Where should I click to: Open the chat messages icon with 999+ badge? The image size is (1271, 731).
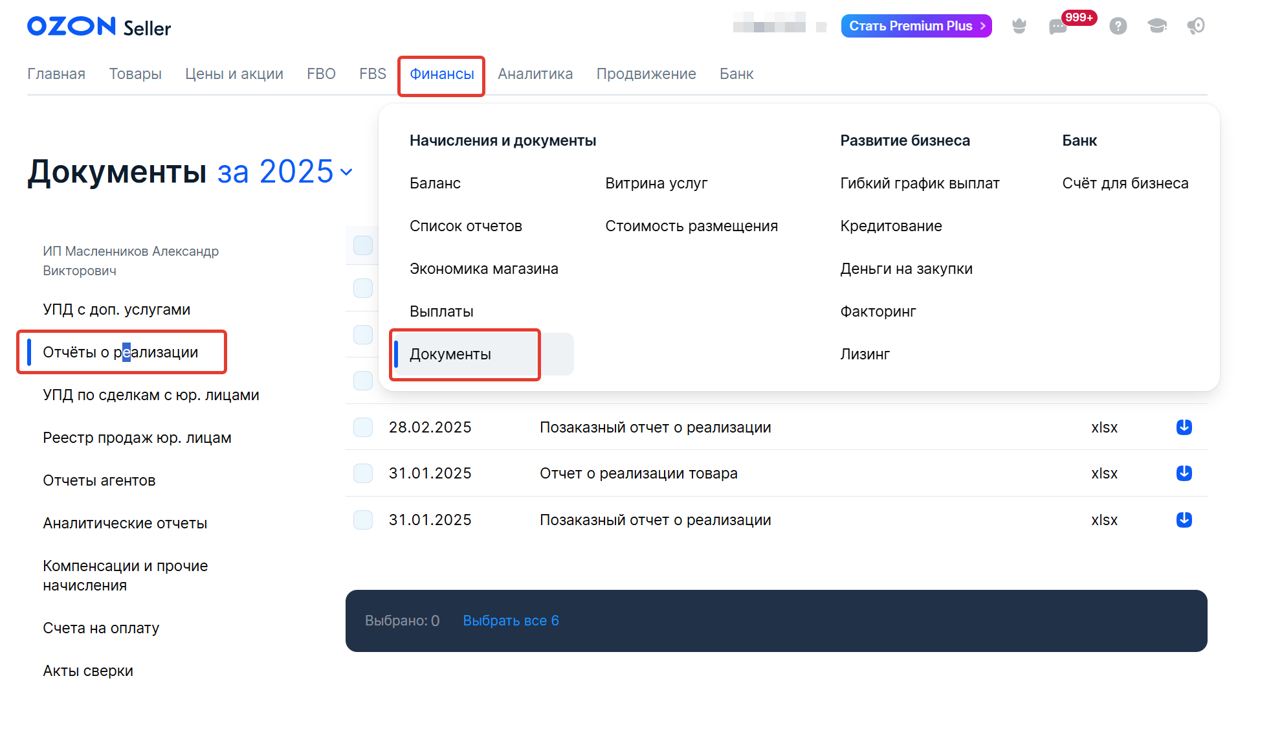coord(1059,26)
